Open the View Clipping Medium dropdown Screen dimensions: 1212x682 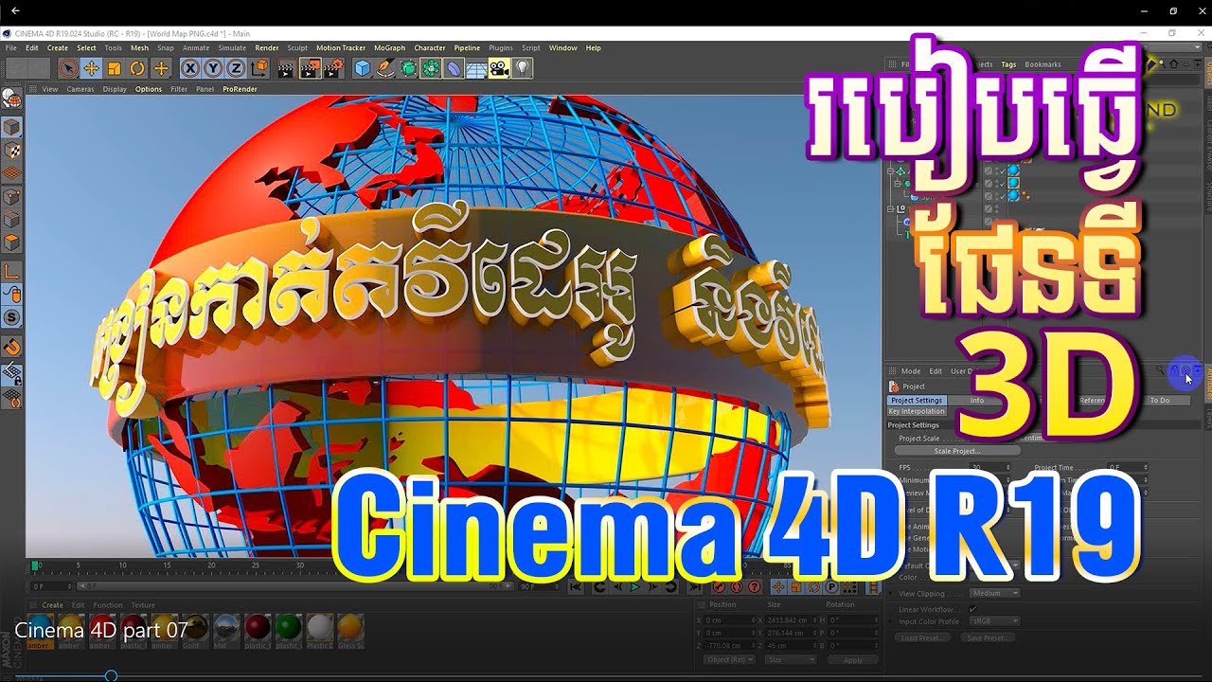994,593
